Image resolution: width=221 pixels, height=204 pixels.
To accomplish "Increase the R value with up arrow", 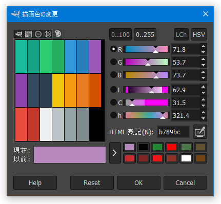I will [203, 46].
